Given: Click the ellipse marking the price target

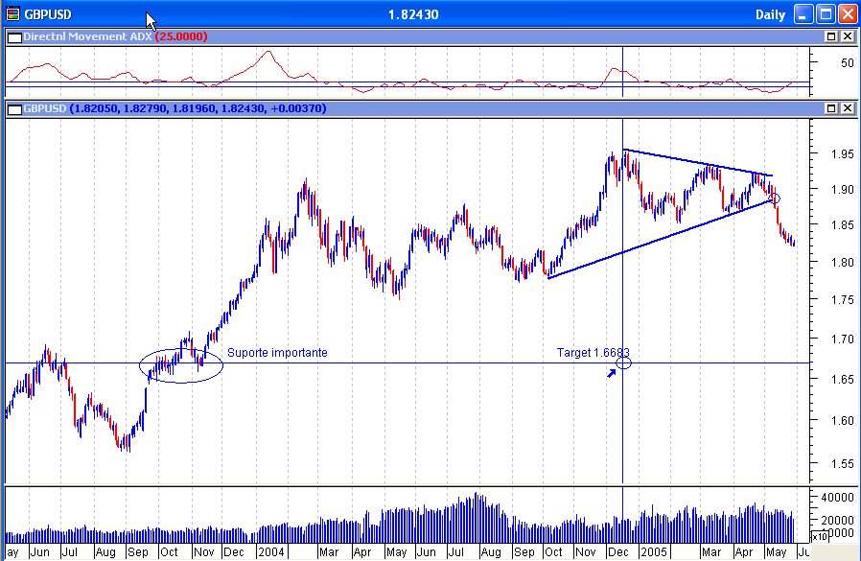Looking at the screenshot, I should coord(624,363).
